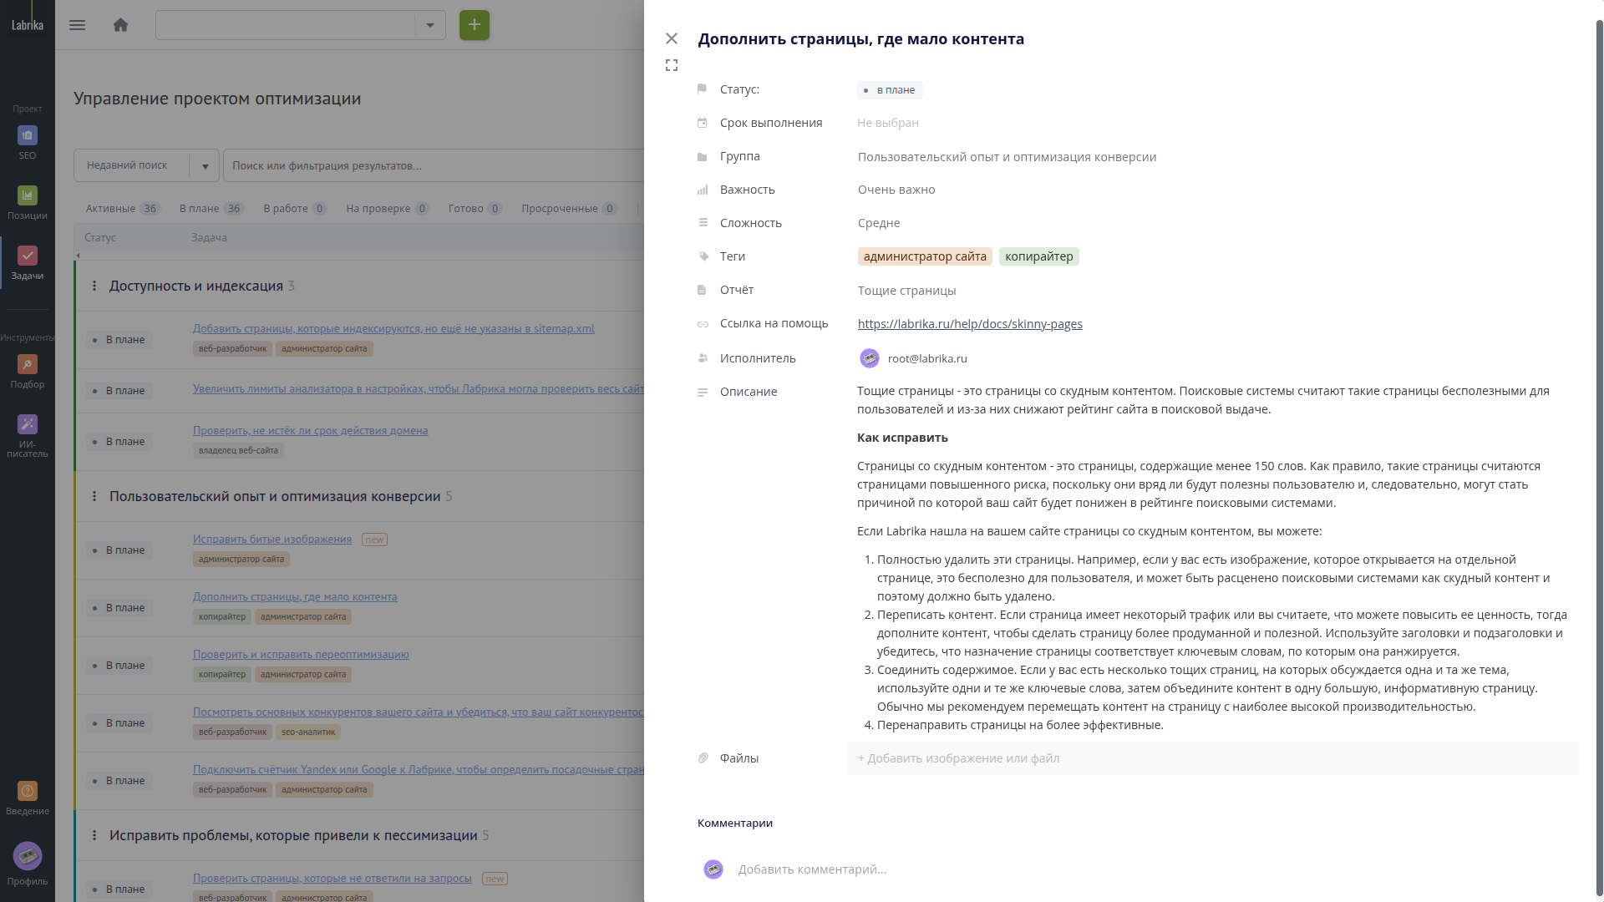Click the calendar icon beside Срок выполнения
1604x902 pixels.
[703, 123]
